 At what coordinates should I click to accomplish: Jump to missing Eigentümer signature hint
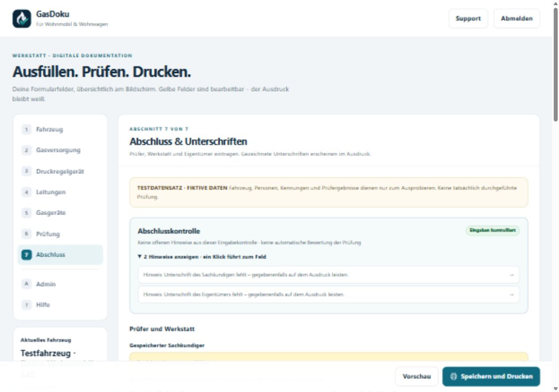pos(328,295)
